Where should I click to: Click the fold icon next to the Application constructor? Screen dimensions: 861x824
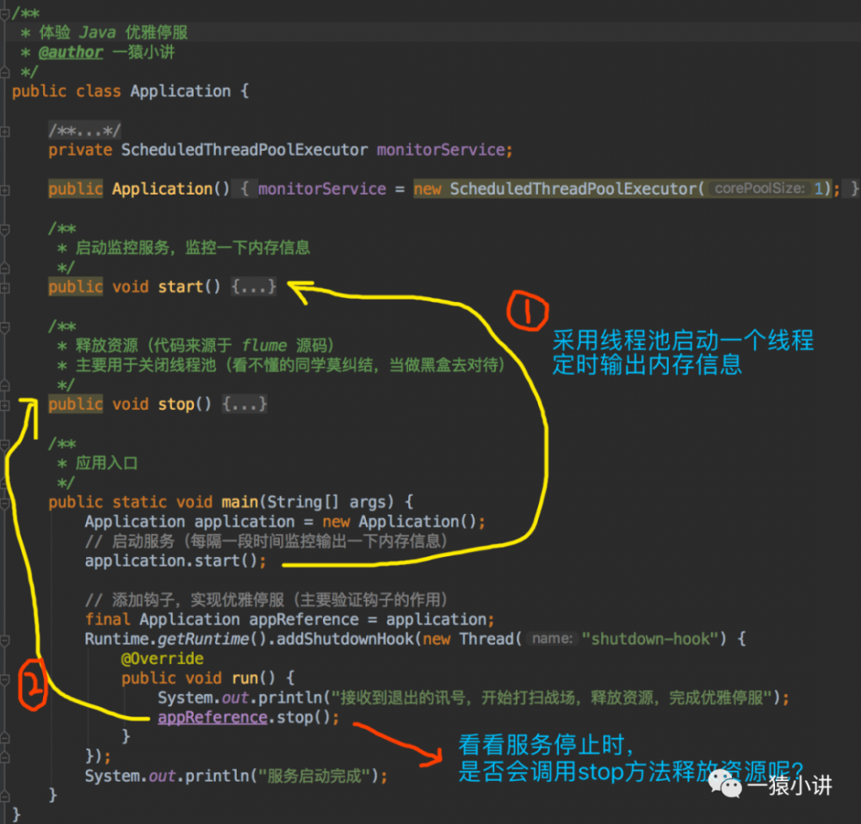(7, 189)
